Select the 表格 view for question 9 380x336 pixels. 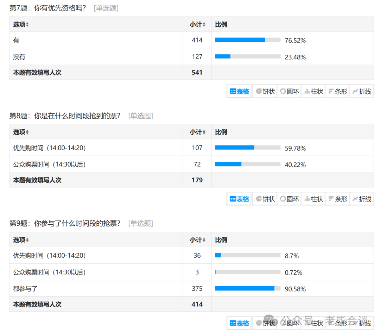pyautogui.click(x=239, y=323)
